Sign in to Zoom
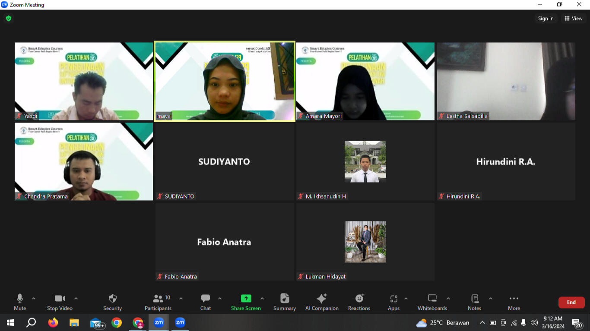The image size is (590, 331). pyautogui.click(x=546, y=18)
